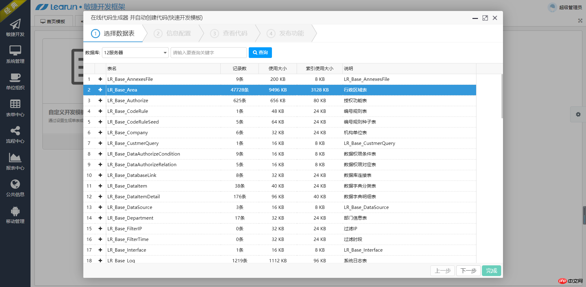Open the 移动管理 Android icon
The height and width of the screenshot is (287, 586).
pos(15,213)
